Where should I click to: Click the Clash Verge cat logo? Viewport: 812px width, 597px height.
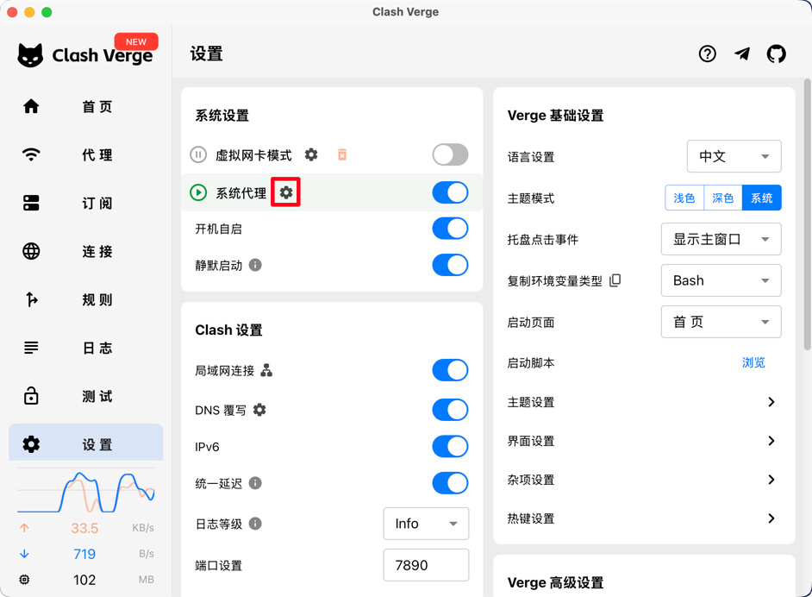pos(30,55)
